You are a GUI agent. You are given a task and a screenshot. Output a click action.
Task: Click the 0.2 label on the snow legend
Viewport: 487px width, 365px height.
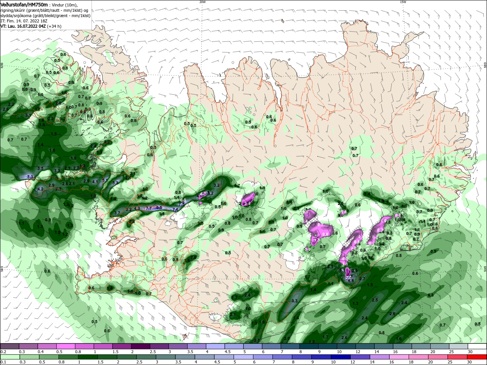click(x=3, y=352)
